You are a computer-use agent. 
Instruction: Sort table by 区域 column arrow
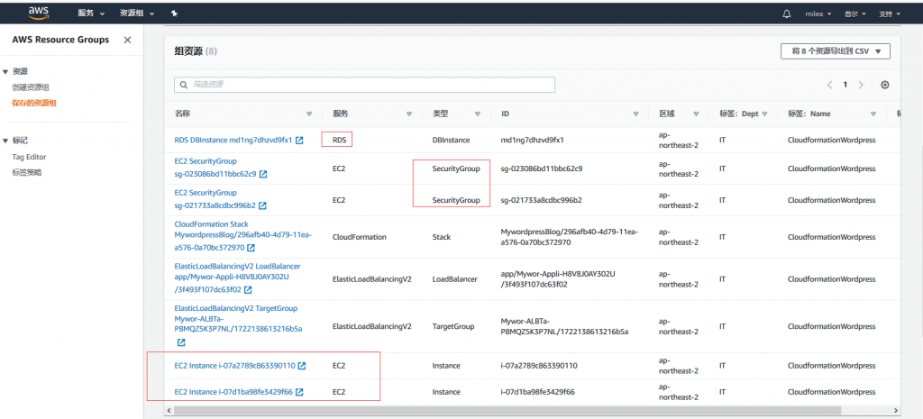pos(696,114)
